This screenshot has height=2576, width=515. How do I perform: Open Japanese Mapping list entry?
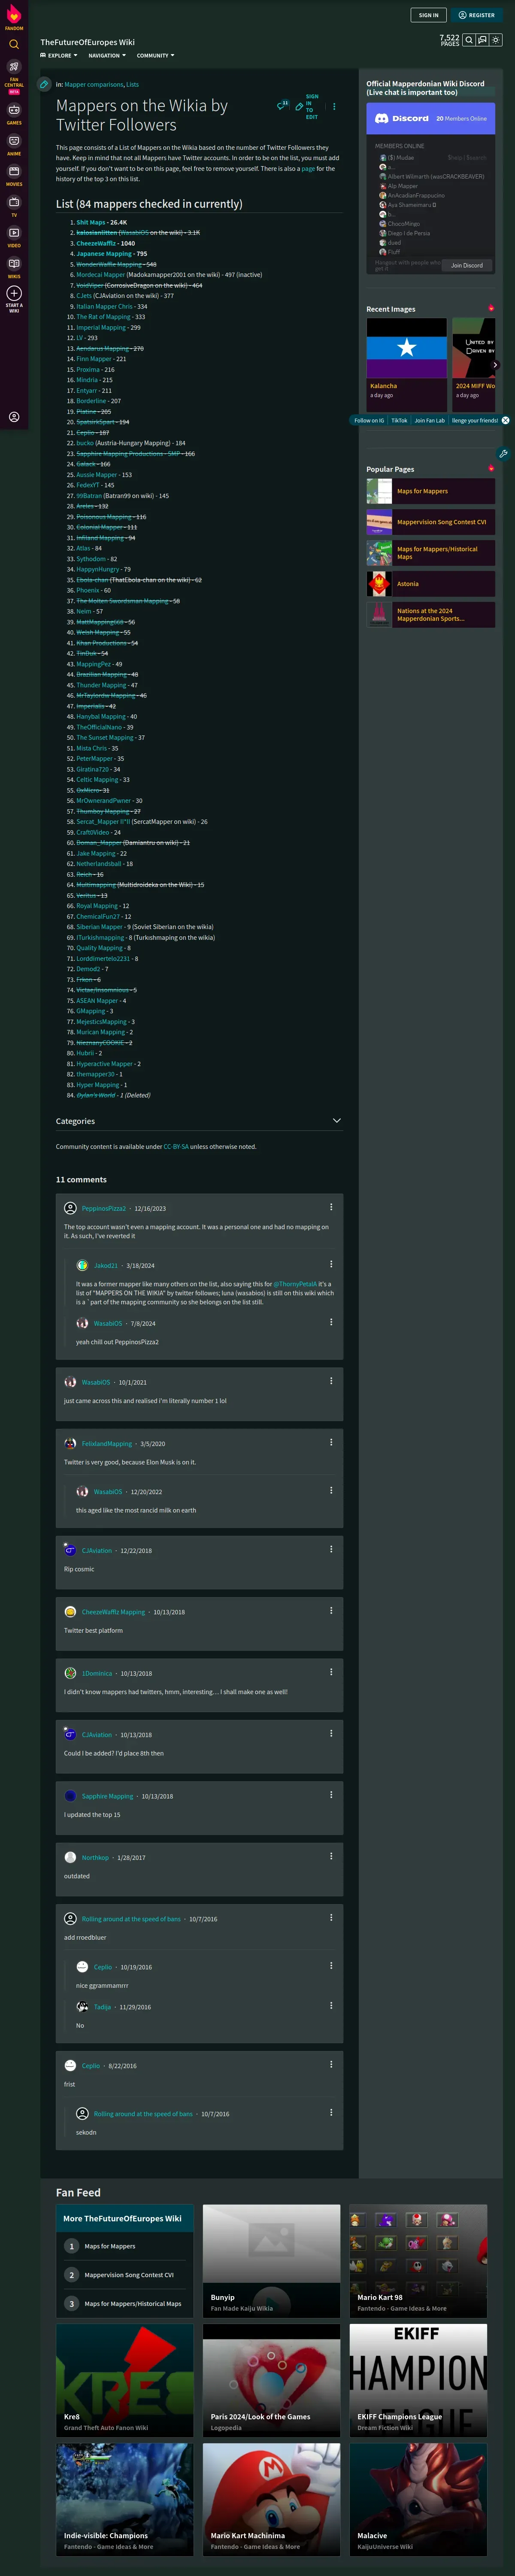pos(104,254)
